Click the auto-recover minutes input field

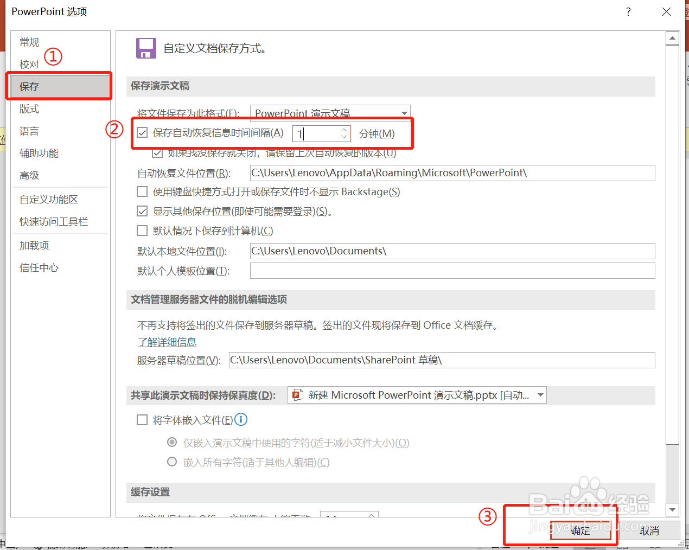[316, 133]
